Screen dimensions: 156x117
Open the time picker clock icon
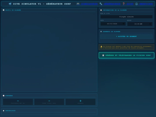click(x=150, y=24)
